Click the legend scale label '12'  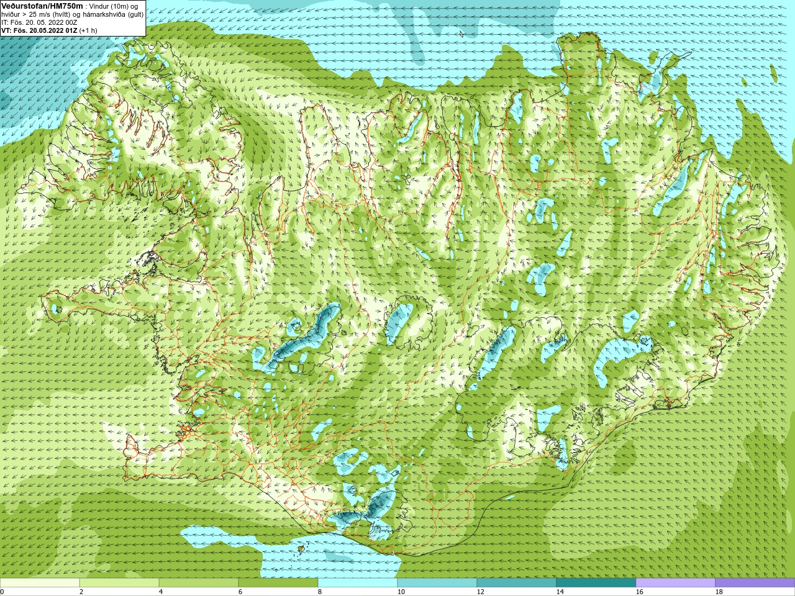481,592
